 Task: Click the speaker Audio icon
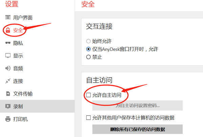point(8,68)
